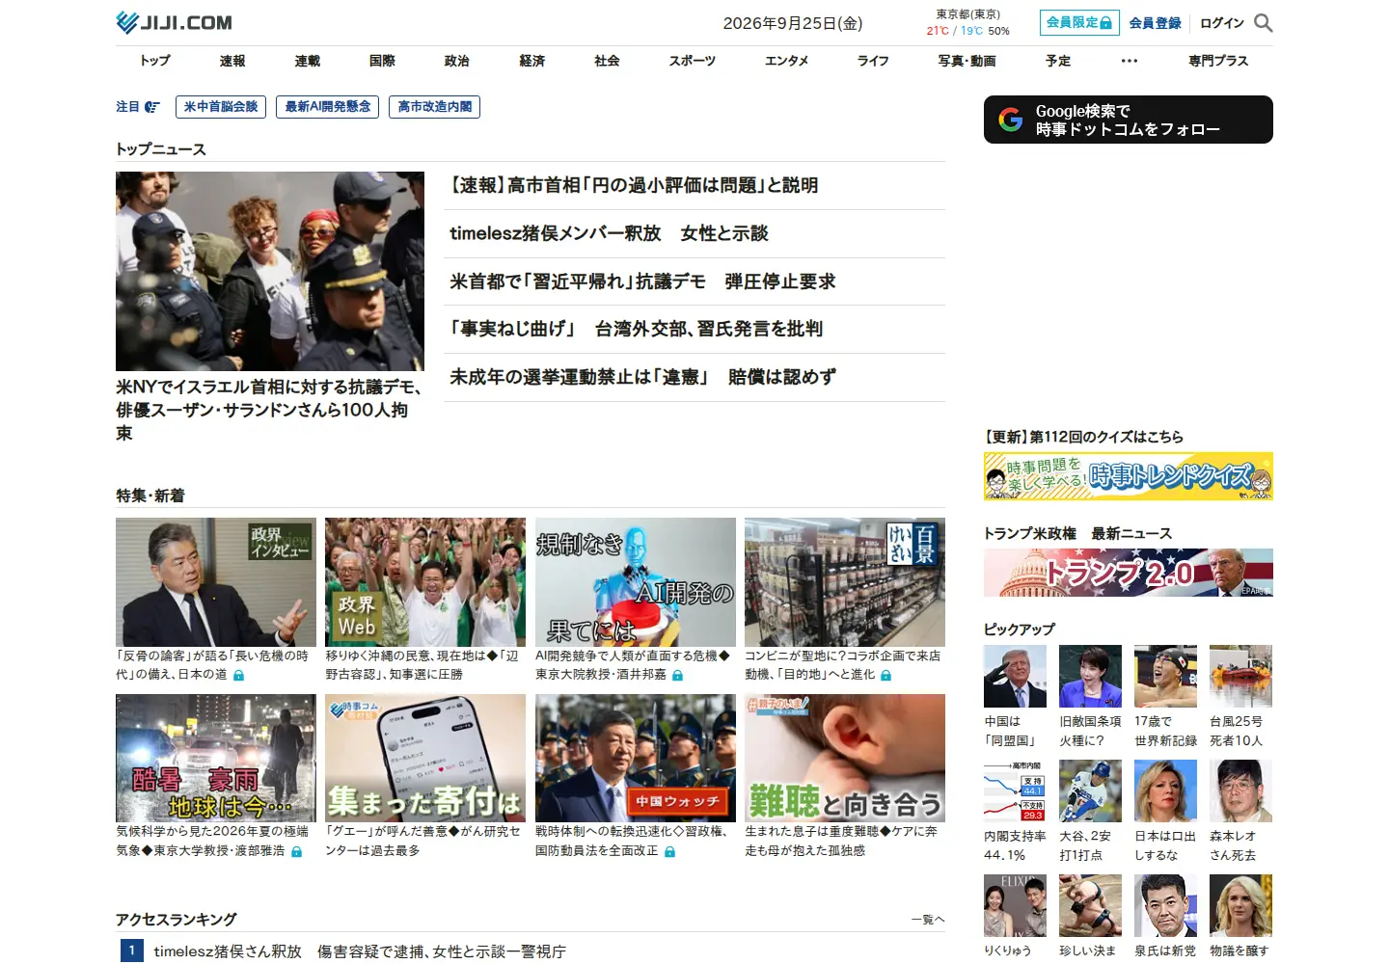Open pickup item 大谷、2安打1打点
1389x964 pixels.
pyautogui.click(x=1090, y=812)
